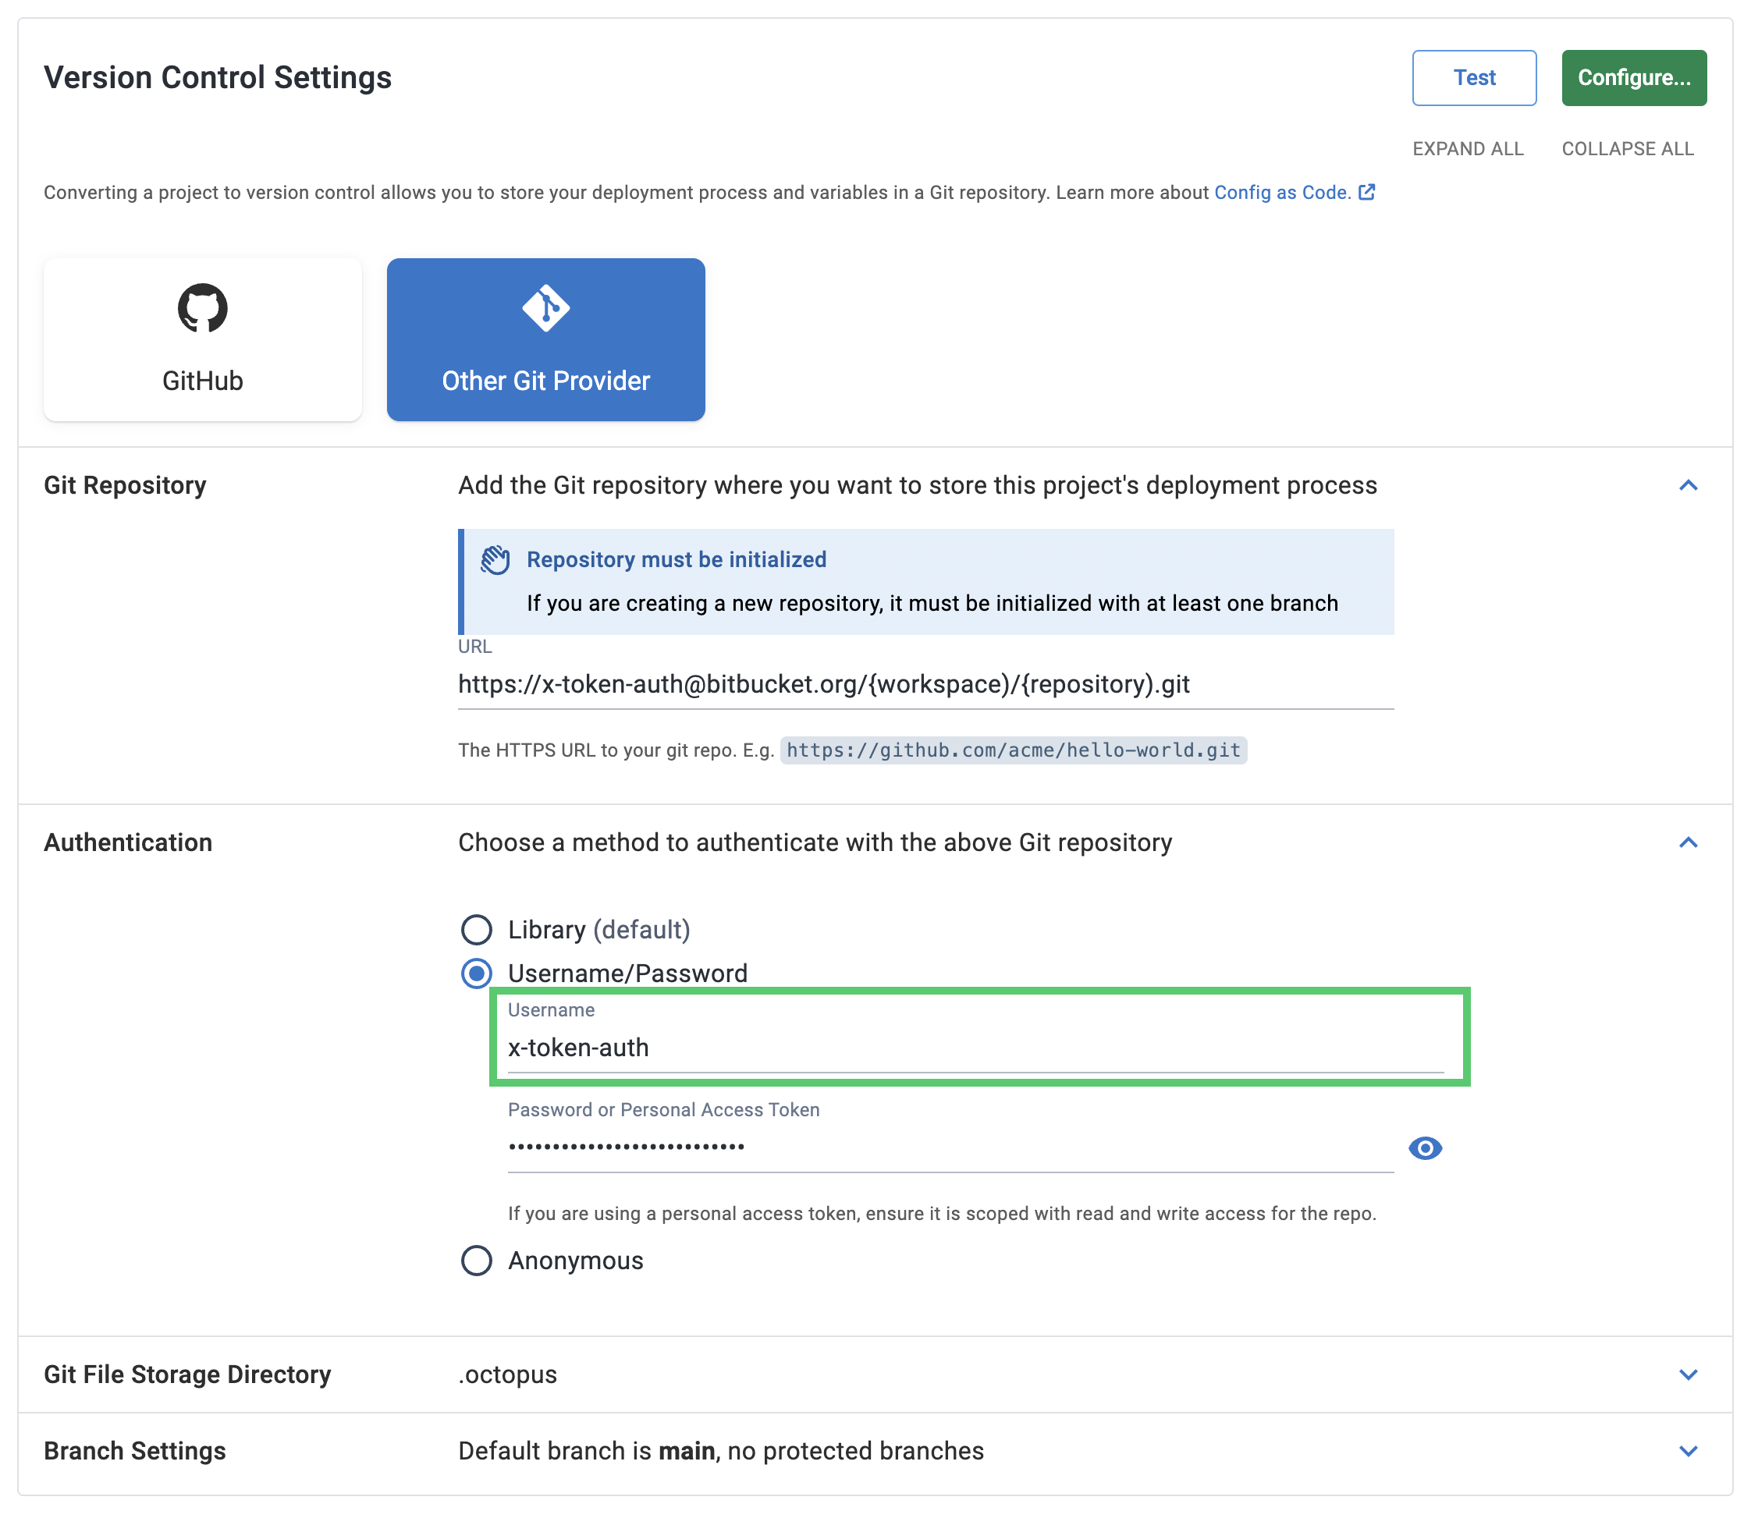Click the Branch Settings heading
Image resolution: width=1751 pixels, height=1518 pixels.
click(x=135, y=1451)
